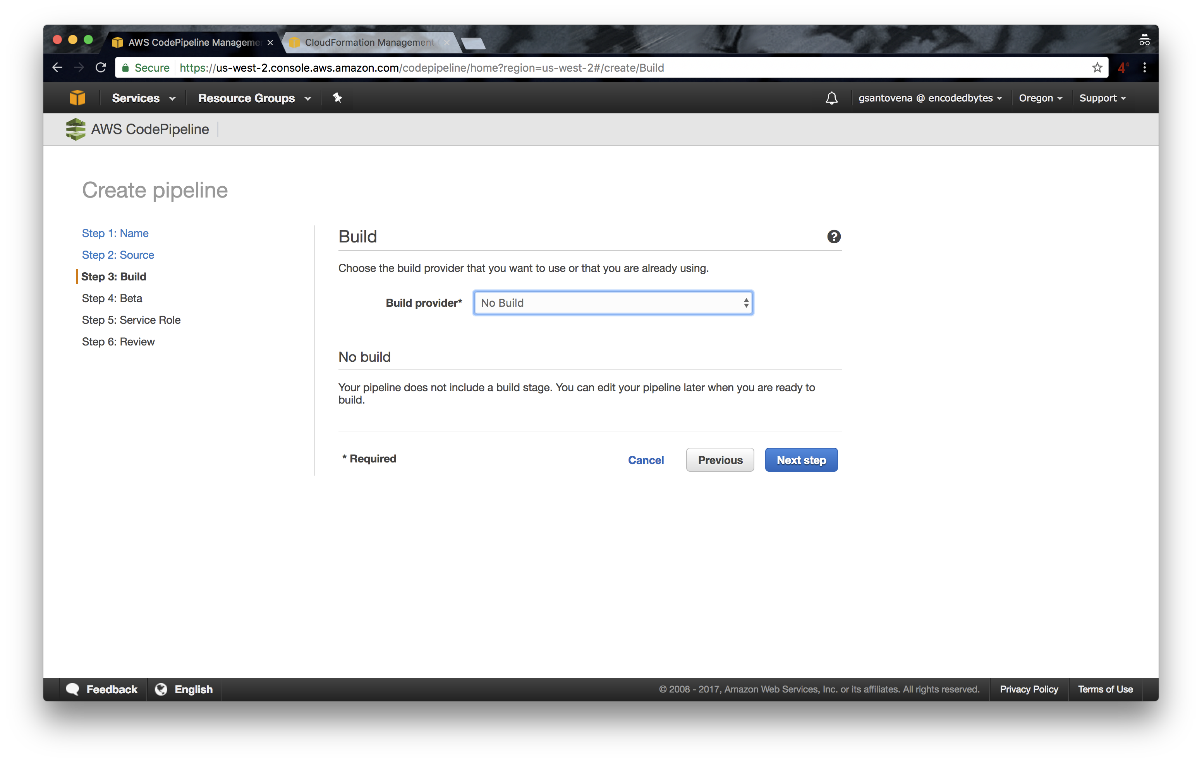1202x763 pixels.
Task: Click the AWS CodePipeline green logo
Action: (76, 129)
